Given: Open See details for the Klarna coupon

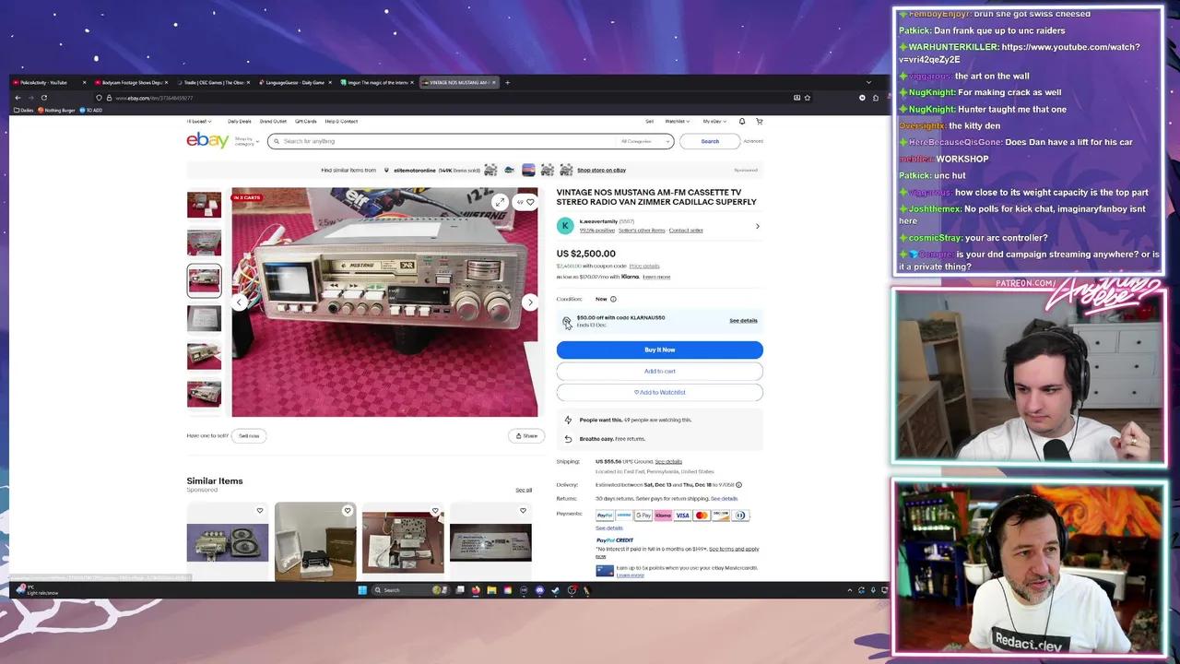Looking at the screenshot, I should coord(743,321).
